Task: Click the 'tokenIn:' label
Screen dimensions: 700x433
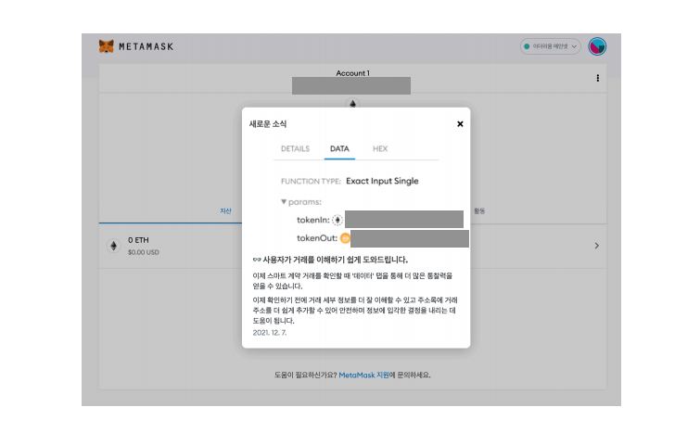Action: pos(313,220)
